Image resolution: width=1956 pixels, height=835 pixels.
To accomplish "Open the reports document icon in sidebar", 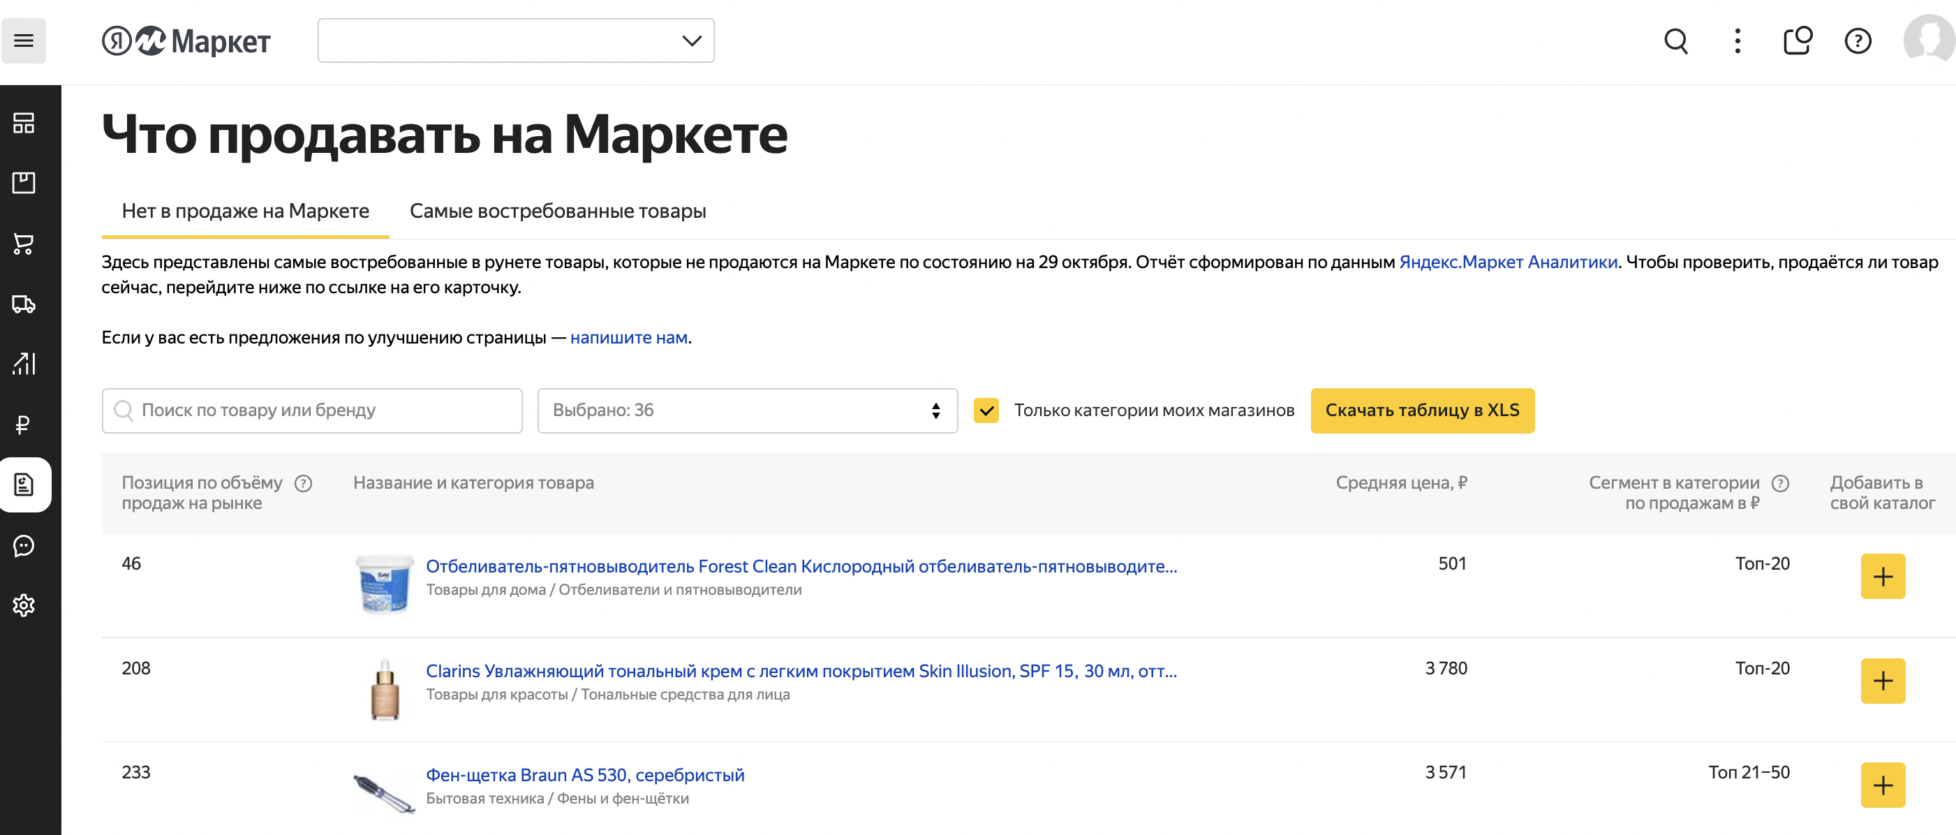I will click(25, 485).
